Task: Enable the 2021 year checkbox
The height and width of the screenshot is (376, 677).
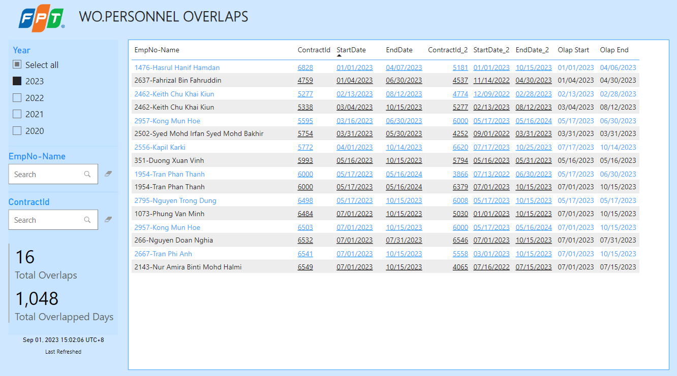Action: [17, 114]
